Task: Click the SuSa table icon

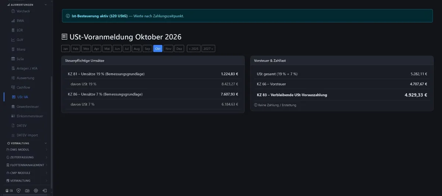Action: click(x=13, y=59)
